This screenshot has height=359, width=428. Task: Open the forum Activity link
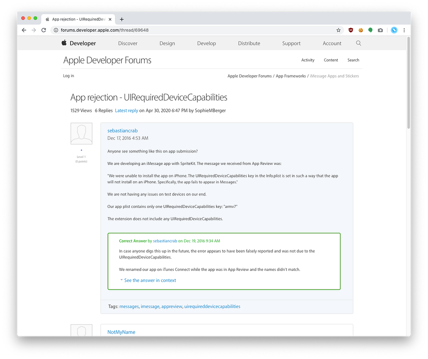click(308, 60)
